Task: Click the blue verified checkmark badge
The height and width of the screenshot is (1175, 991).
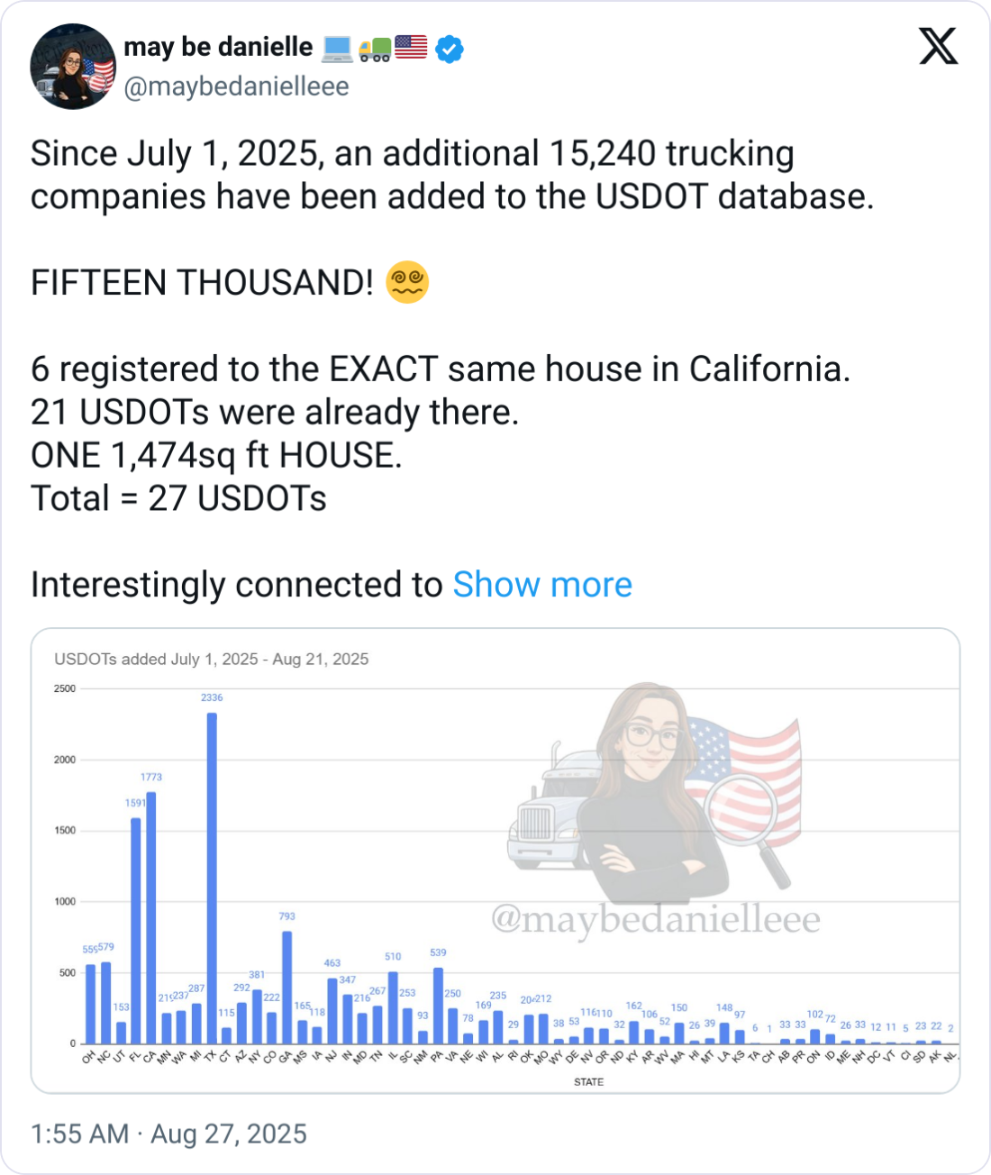Action: (450, 48)
